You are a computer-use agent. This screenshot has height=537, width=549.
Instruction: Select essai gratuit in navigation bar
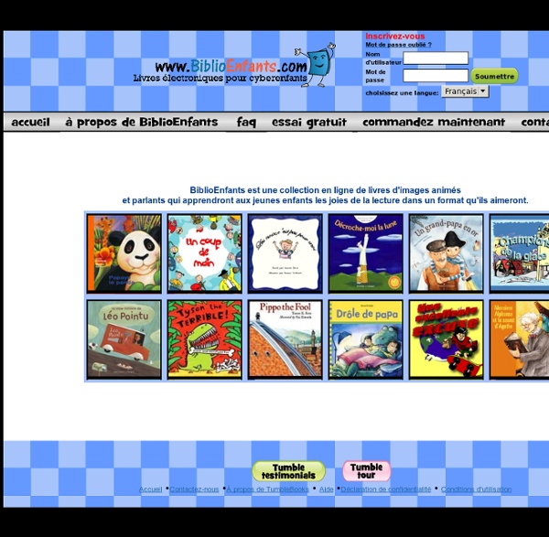pyautogui.click(x=309, y=122)
